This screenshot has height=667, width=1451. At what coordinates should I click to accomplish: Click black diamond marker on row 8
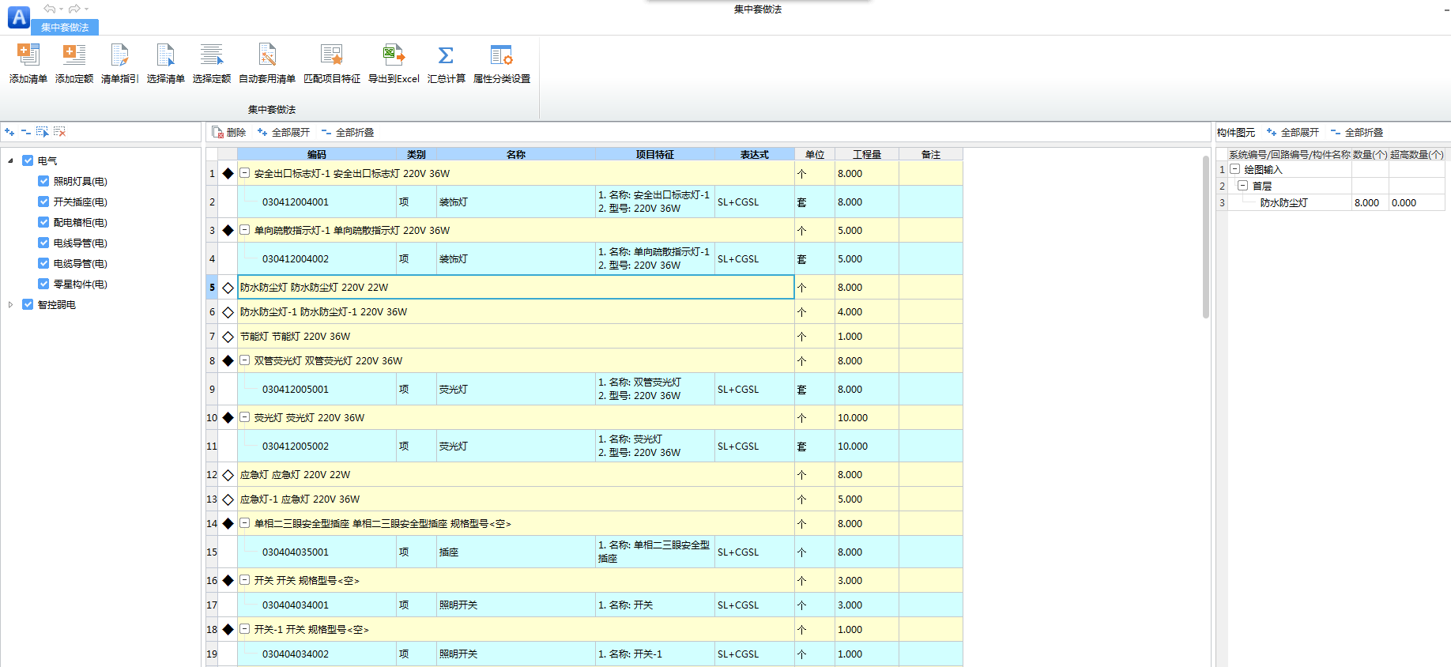click(228, 360)
